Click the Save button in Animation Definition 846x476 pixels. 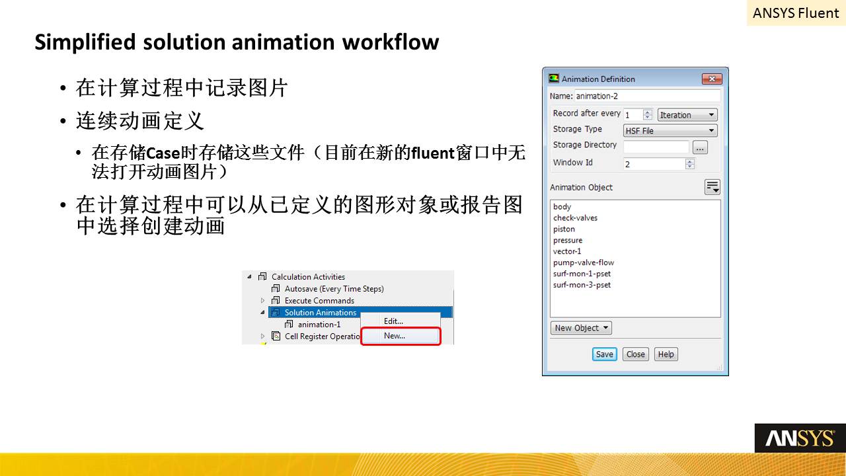pyautogui.click(x=604, y=354)
